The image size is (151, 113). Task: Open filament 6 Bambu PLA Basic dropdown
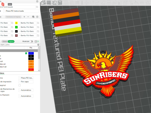27,31
